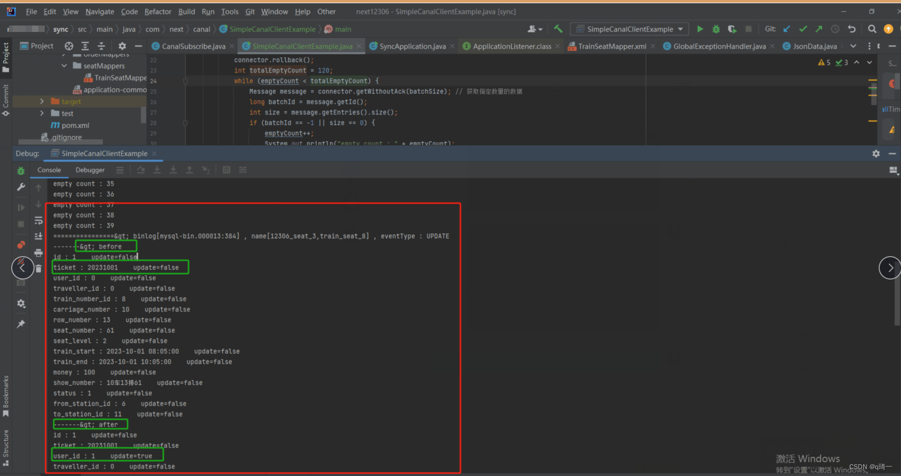The image size is (901, 476).
Task: Click Debug tool window gear icon
Action: [x=876, y=153]
